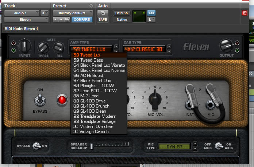
Task: Toggle the COMPARE button
Action: pos(82,20)
